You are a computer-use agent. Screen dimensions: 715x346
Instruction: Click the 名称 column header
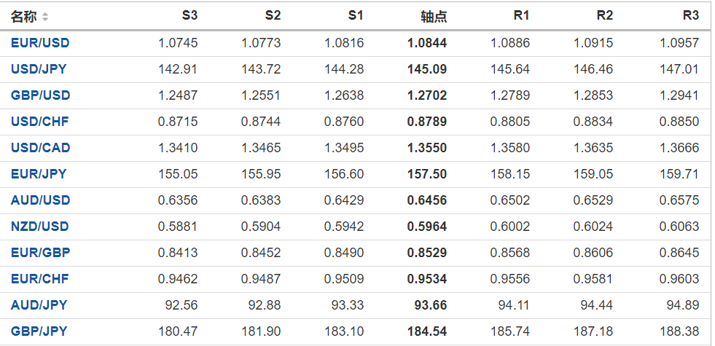[23, 16]
